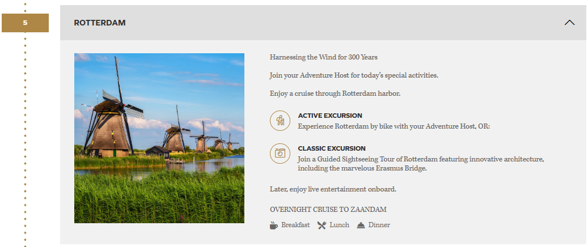Click the CLASSIC EXCURSION title
The image size is (588, 247).
(x=332, y=148)
